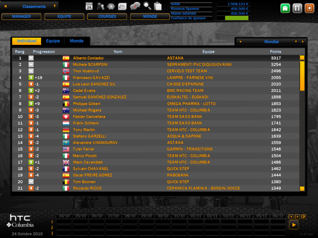Click the green up arrow for Francesco GAVAZZI
This screenshot has height=238, width=318.
[x=31, y=77]
